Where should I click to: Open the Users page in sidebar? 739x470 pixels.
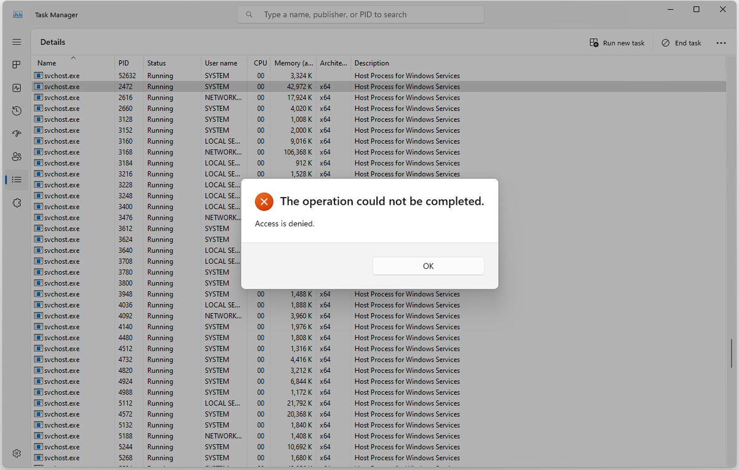click(x=17, y=157)
